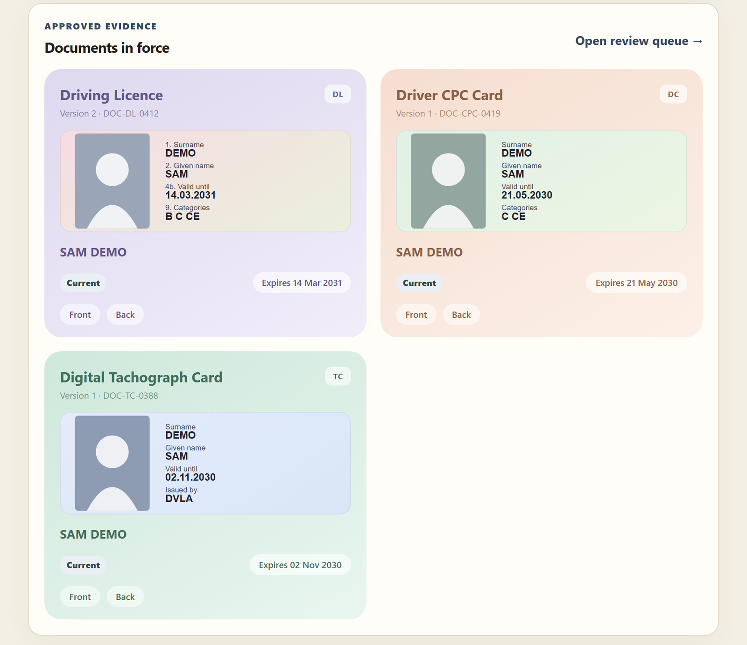Click the date '21.05.2030' on CPC card
The height and width of the screenshot is (645, 747).
[527, 195]
